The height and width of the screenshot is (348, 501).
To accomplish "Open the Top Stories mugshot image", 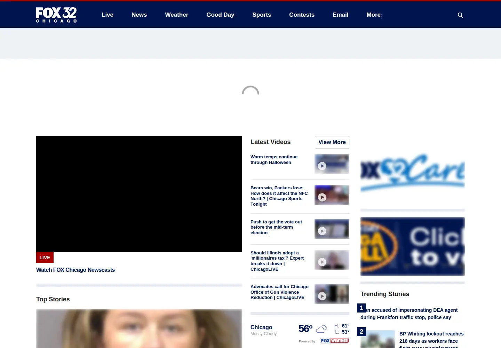I will (139, 329).
